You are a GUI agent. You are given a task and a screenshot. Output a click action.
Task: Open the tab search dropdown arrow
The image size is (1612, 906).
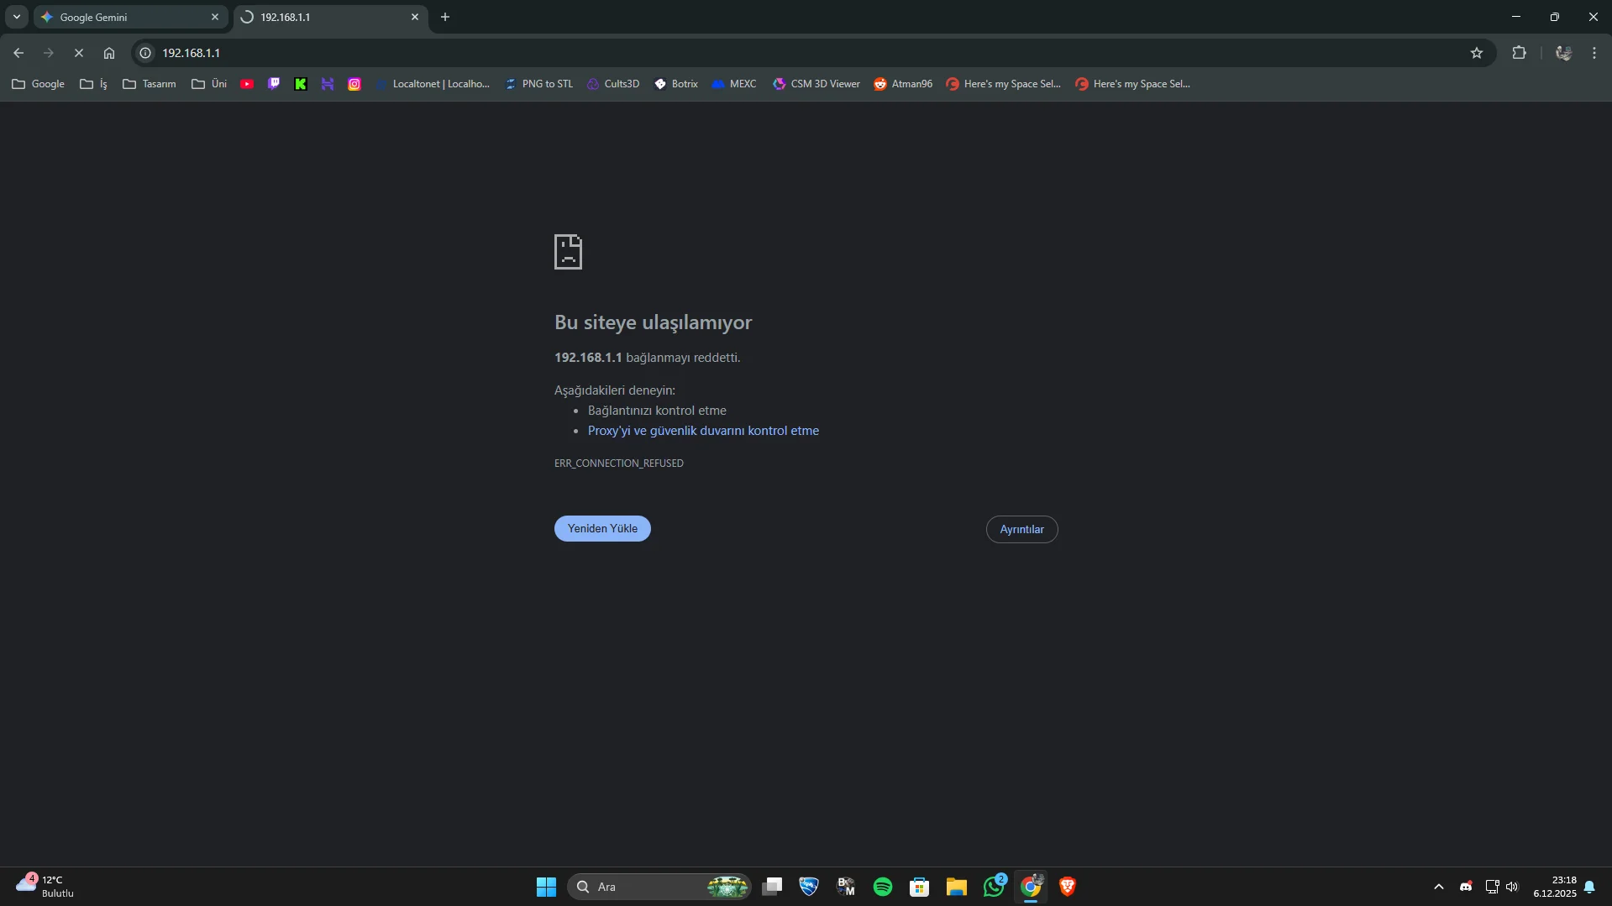click(x=17, y=17)
